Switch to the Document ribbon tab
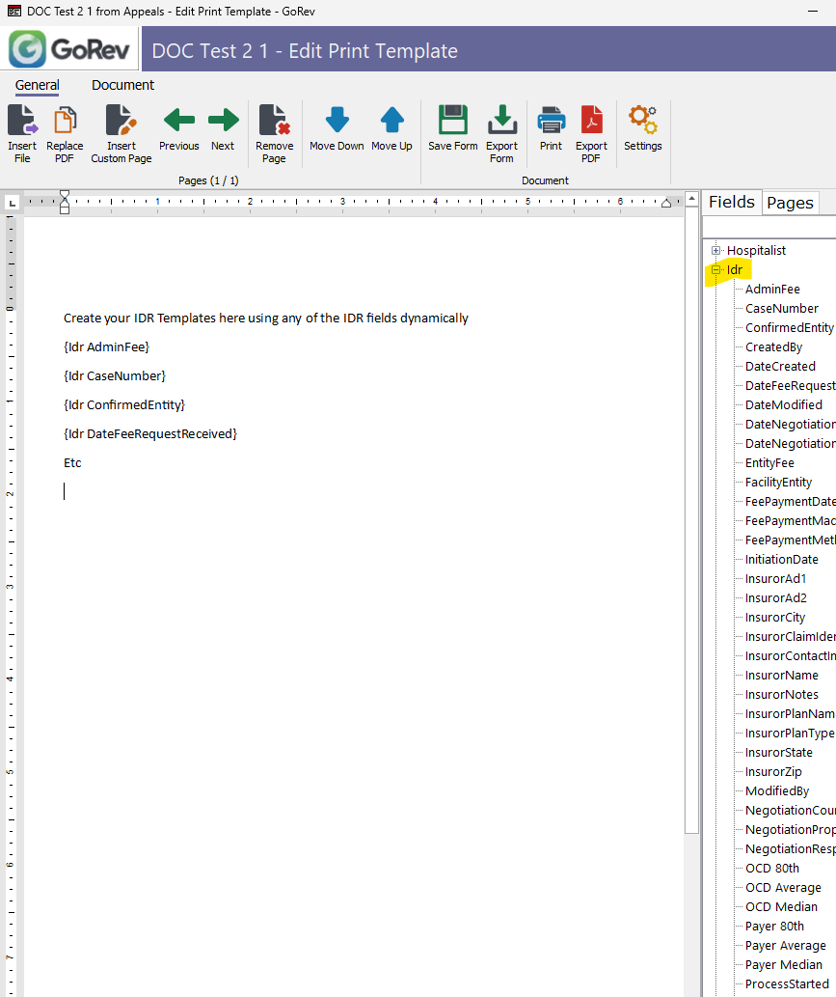Screen dimensions: 836x997 point(122,85)
